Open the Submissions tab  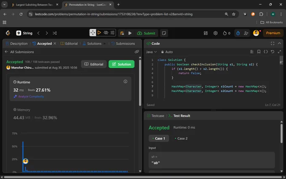click(x=123, y=43)
